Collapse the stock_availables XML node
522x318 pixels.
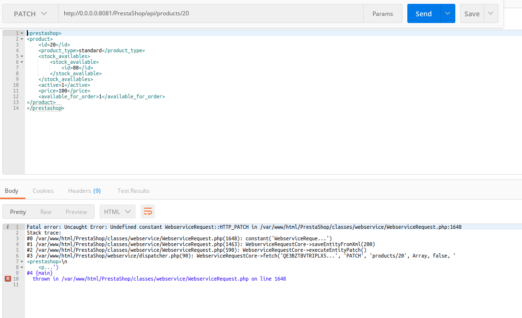pyautogui.click(x=22, y=56)
